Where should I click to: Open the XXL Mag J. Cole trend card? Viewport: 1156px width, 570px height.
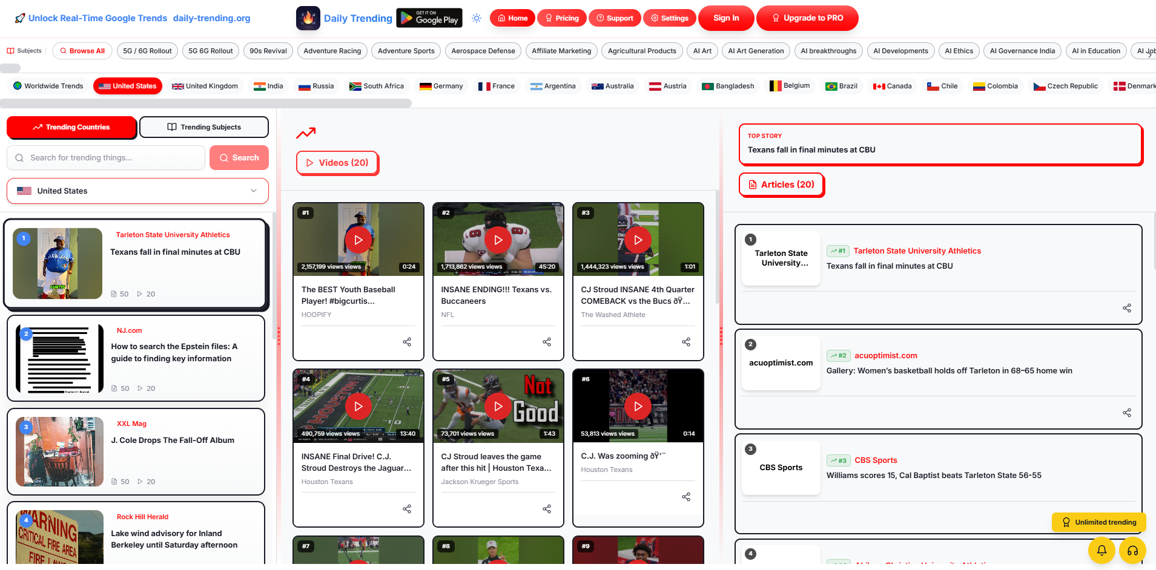(x=136, y=451)
